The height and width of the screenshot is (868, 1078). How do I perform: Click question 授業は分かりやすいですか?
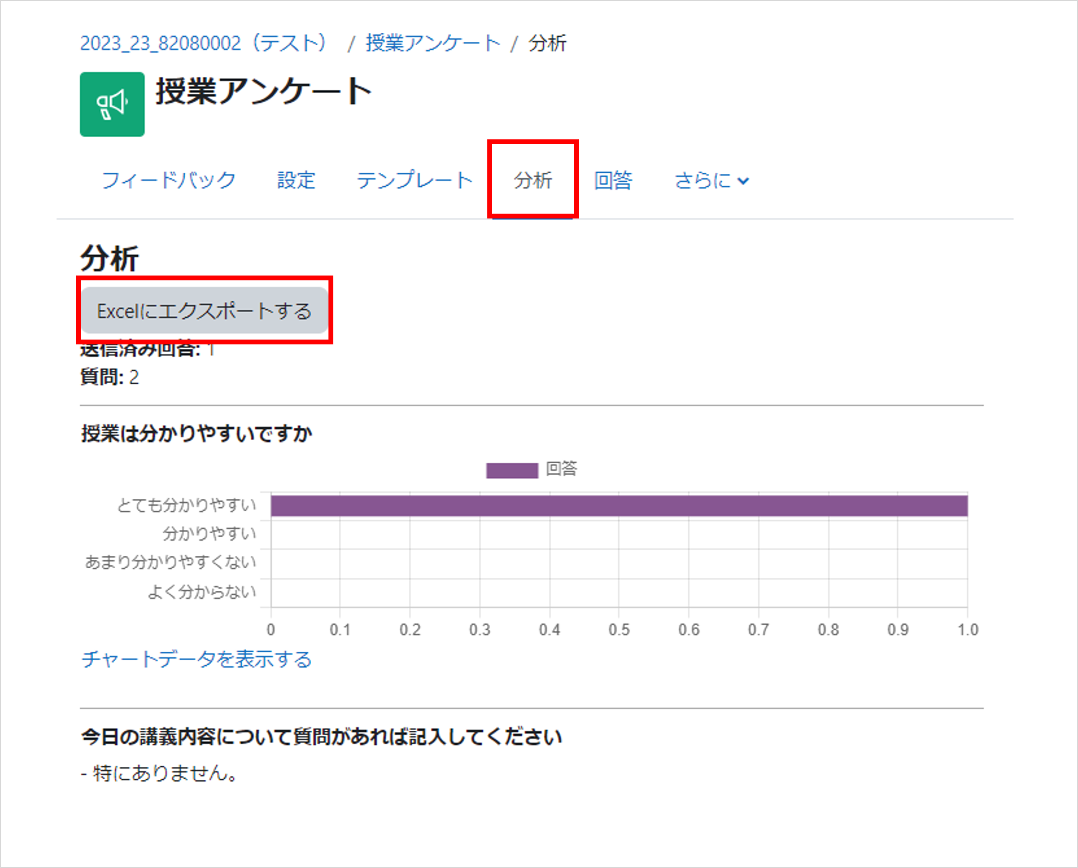[197, 433]
